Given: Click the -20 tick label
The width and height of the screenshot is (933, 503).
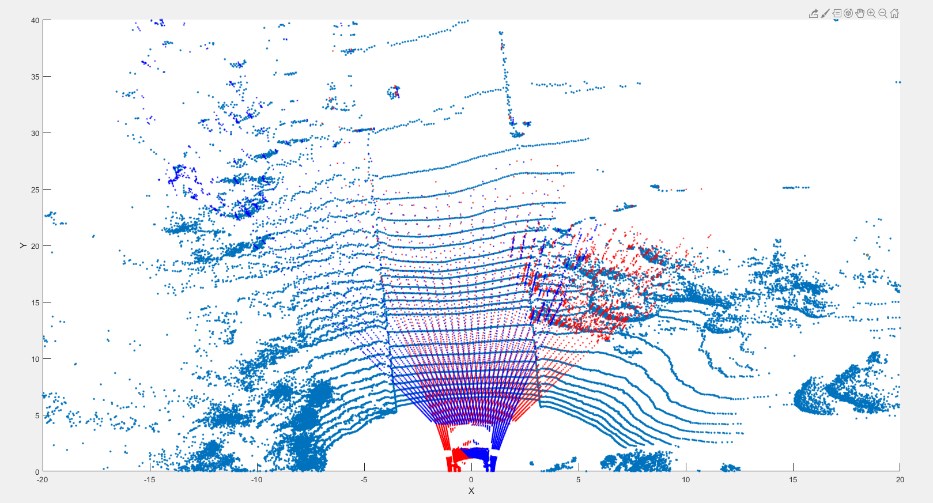Looking at the screenshot, I should 42,479.
